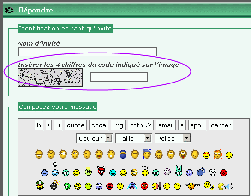Open the Couleur dropdown

click(x=95, y=138)
